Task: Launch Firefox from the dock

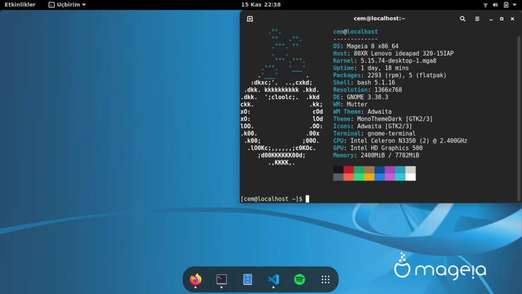Action: tap(195, 279)
